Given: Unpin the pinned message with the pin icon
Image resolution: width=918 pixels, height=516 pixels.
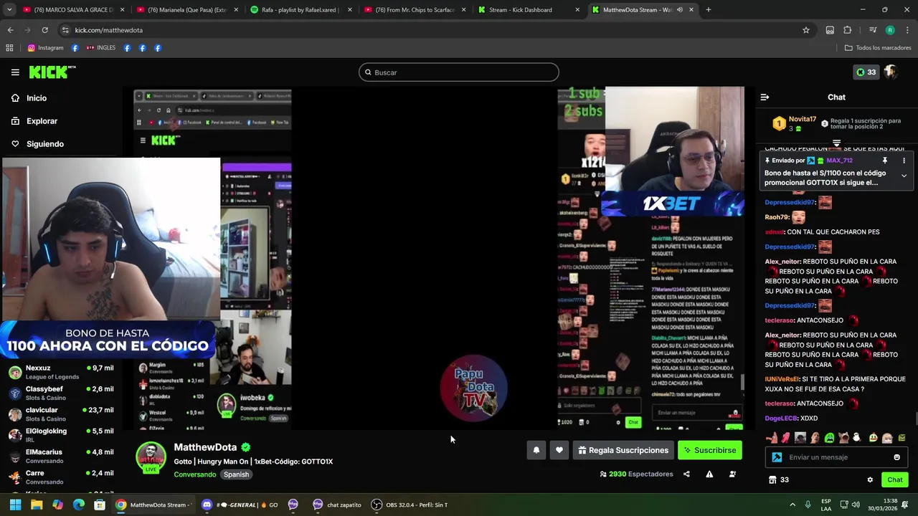Looking at the screenshot, I should pyautogui.click(x=885, y=161).
